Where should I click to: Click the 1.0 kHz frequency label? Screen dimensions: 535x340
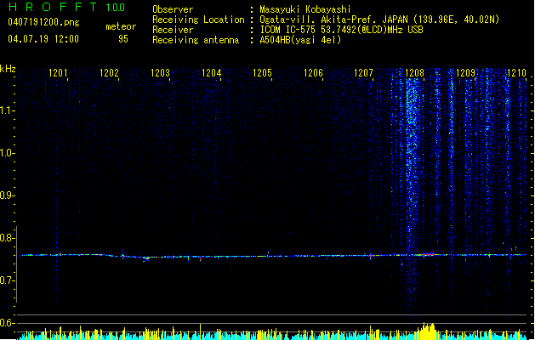[6, 153]
